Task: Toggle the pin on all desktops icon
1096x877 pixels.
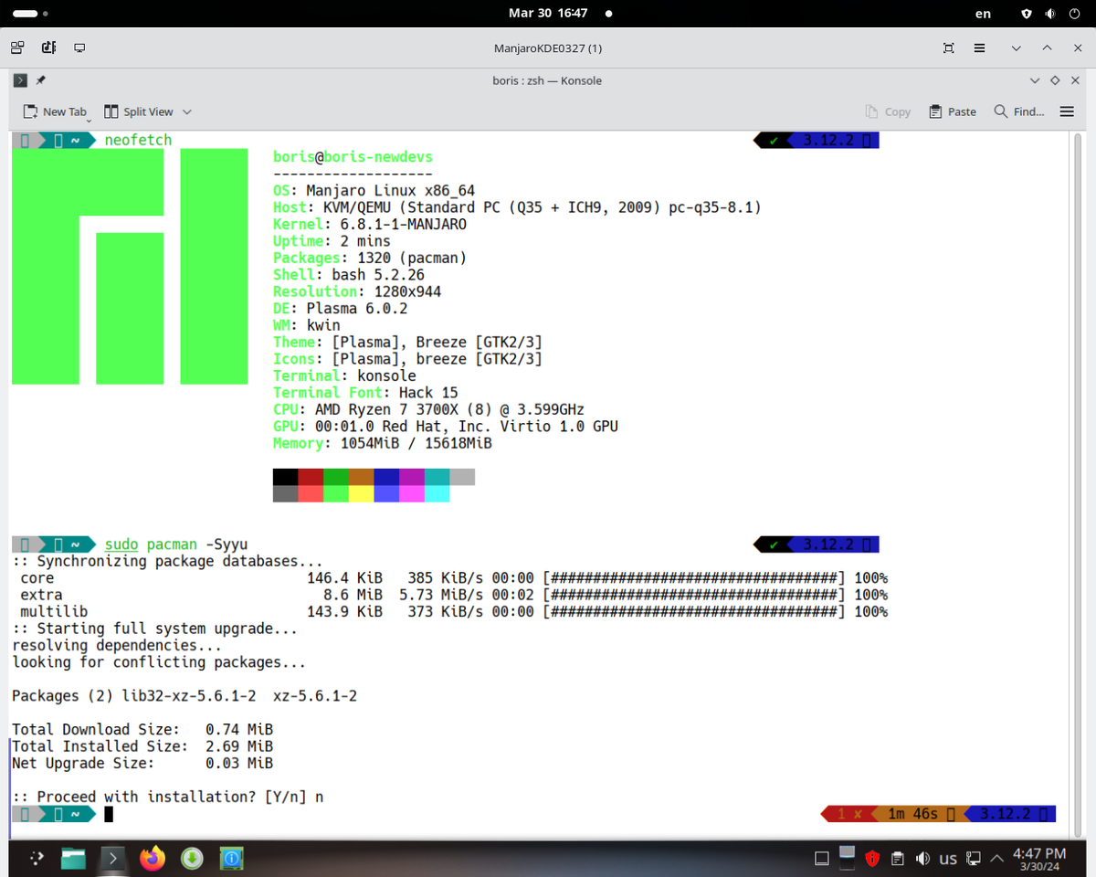Action: point(40,80)
